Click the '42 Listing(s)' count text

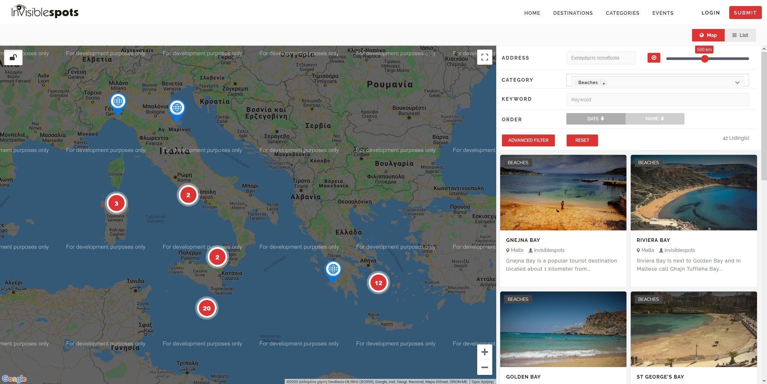[x=736, y=138]
